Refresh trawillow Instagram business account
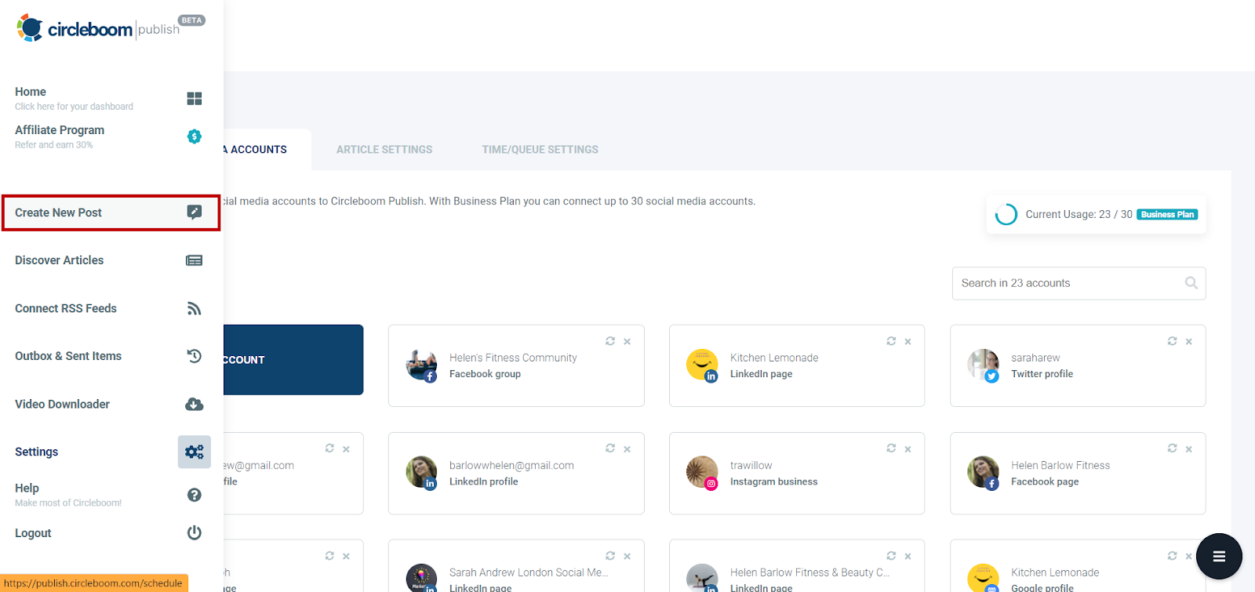Image resolution: width=1255 pixels, height=592 pixels. coord(891,449)
